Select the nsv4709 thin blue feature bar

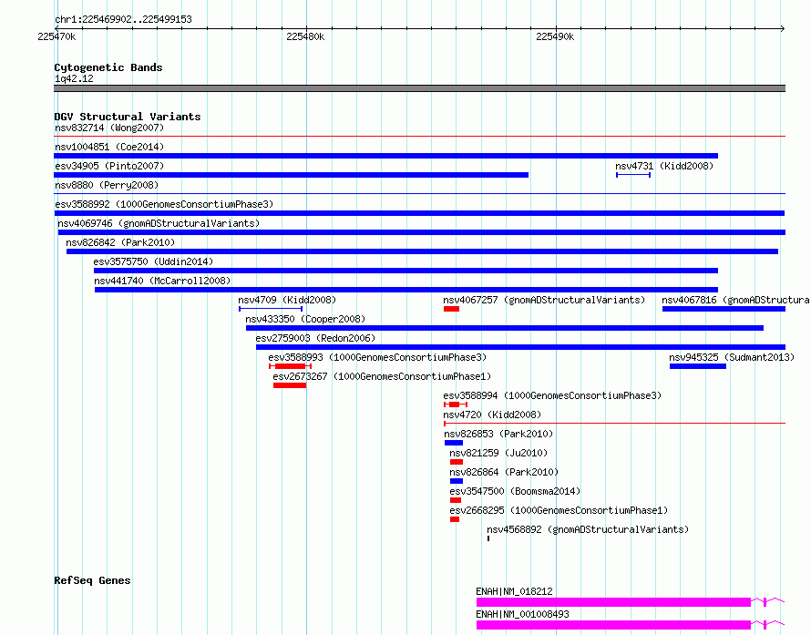click(271, 309)
